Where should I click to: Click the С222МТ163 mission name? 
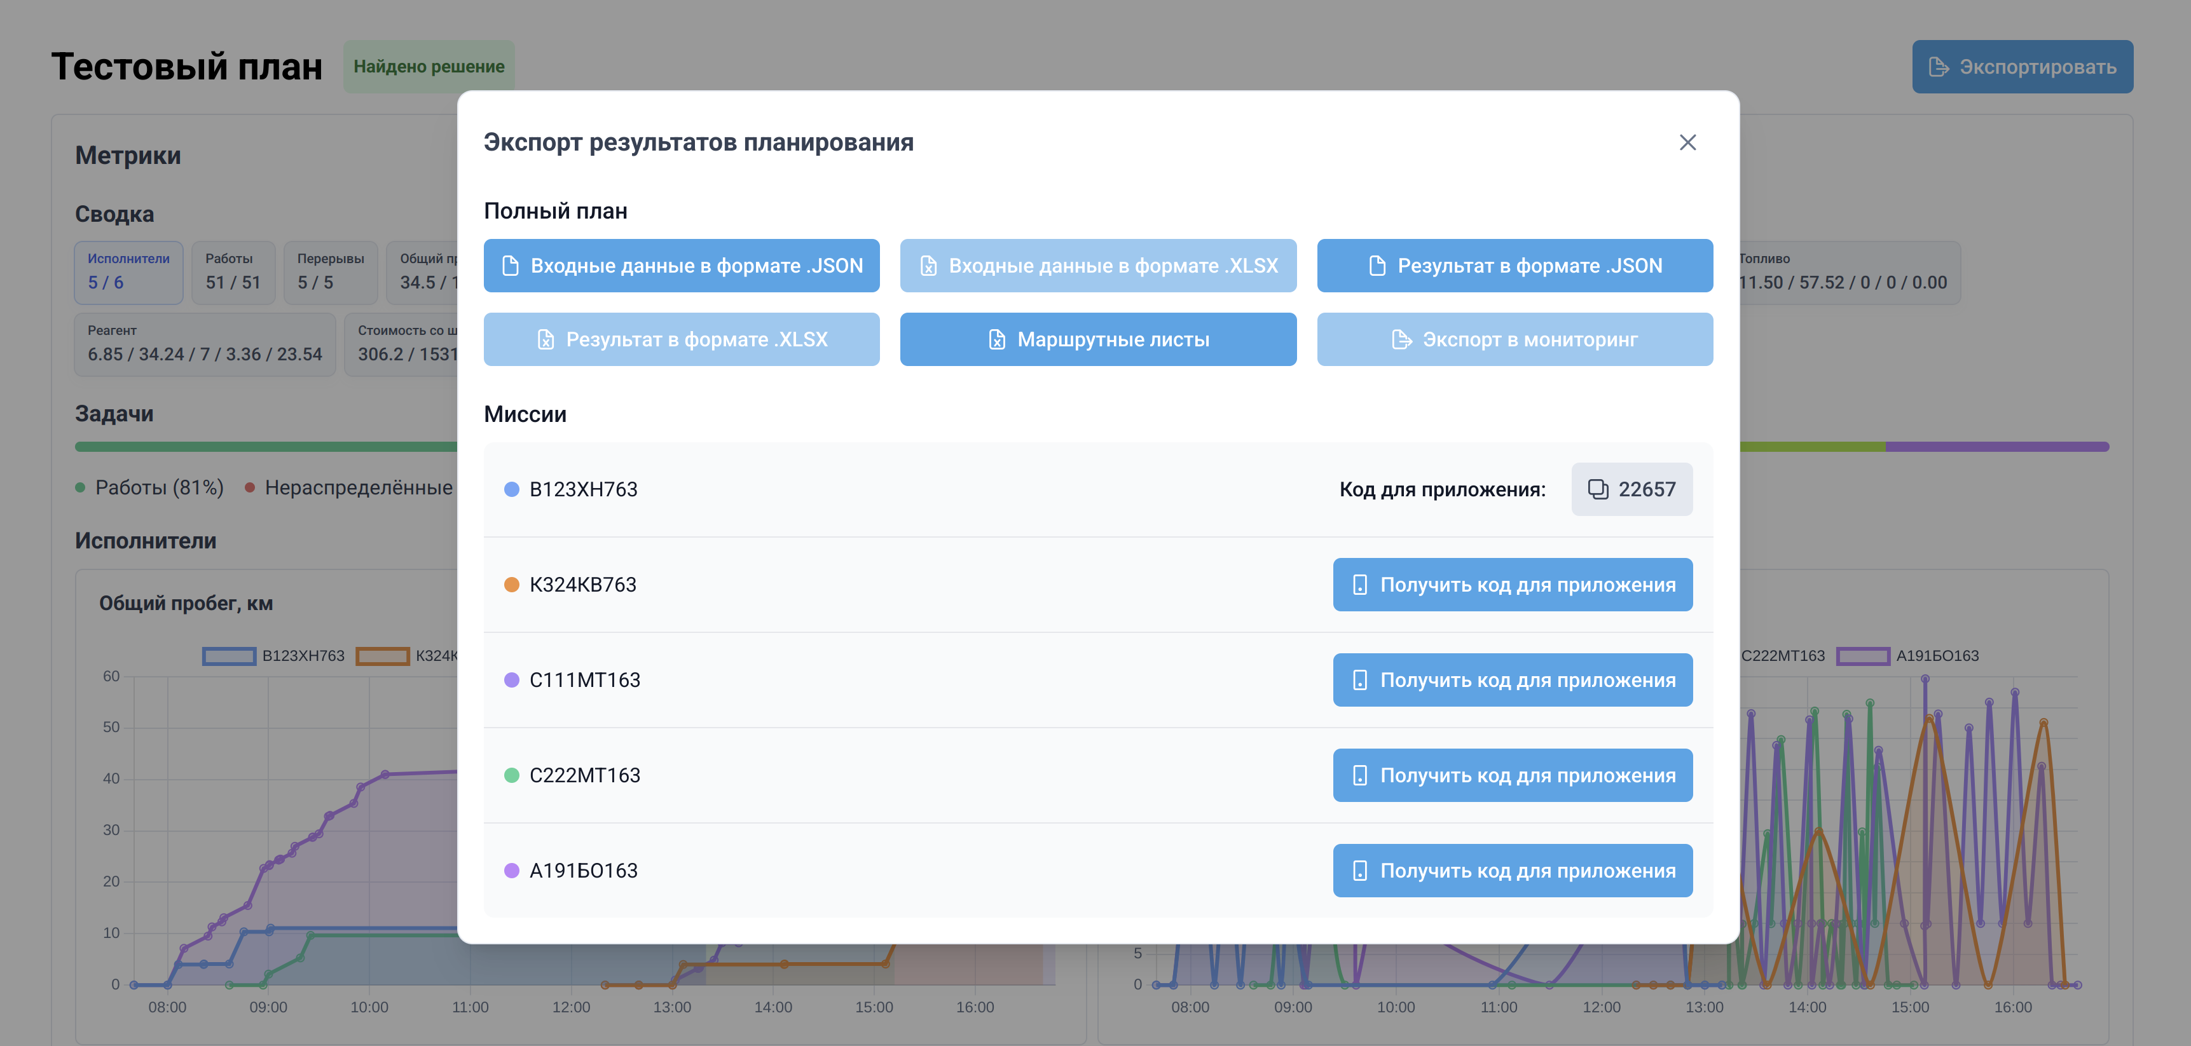[x=585, y=775]
